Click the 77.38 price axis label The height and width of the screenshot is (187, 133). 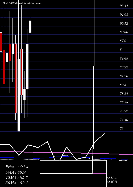coord(124,102)
